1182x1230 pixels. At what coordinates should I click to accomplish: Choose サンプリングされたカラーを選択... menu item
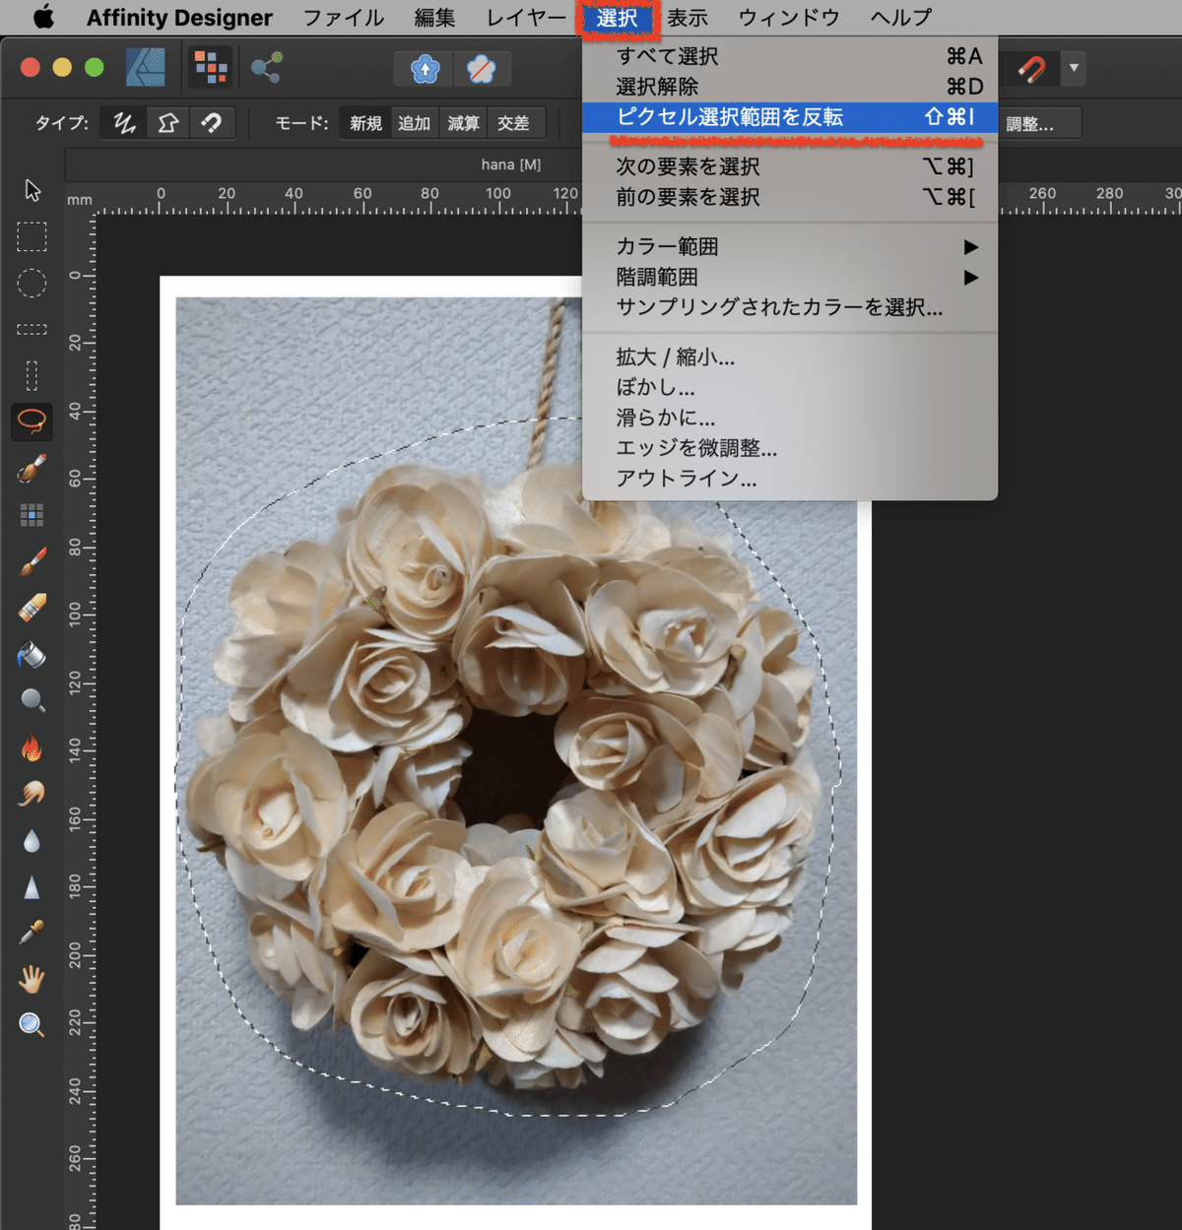click(790, 307)
